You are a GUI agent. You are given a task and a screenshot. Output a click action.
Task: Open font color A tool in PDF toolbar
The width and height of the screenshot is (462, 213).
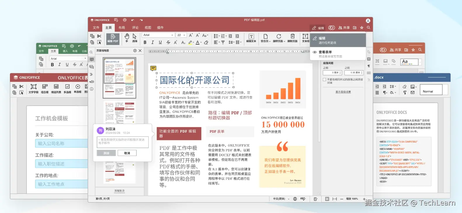tap(198, 42)
